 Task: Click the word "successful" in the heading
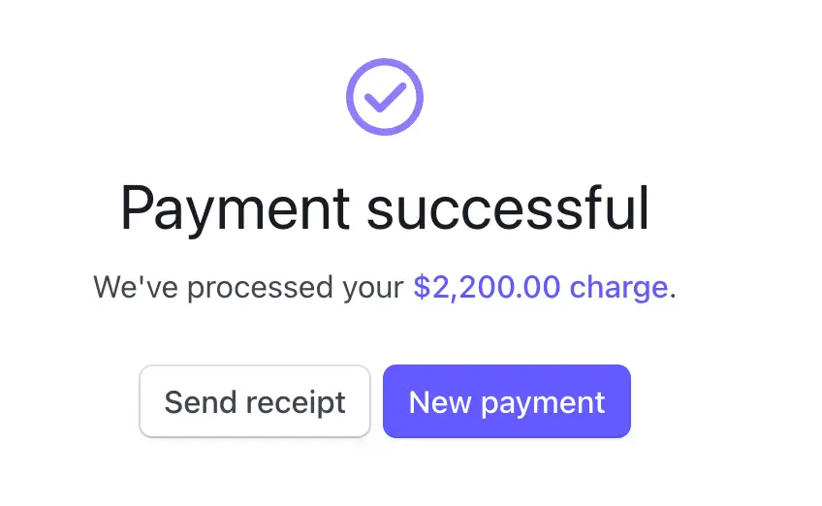(507, 207)
